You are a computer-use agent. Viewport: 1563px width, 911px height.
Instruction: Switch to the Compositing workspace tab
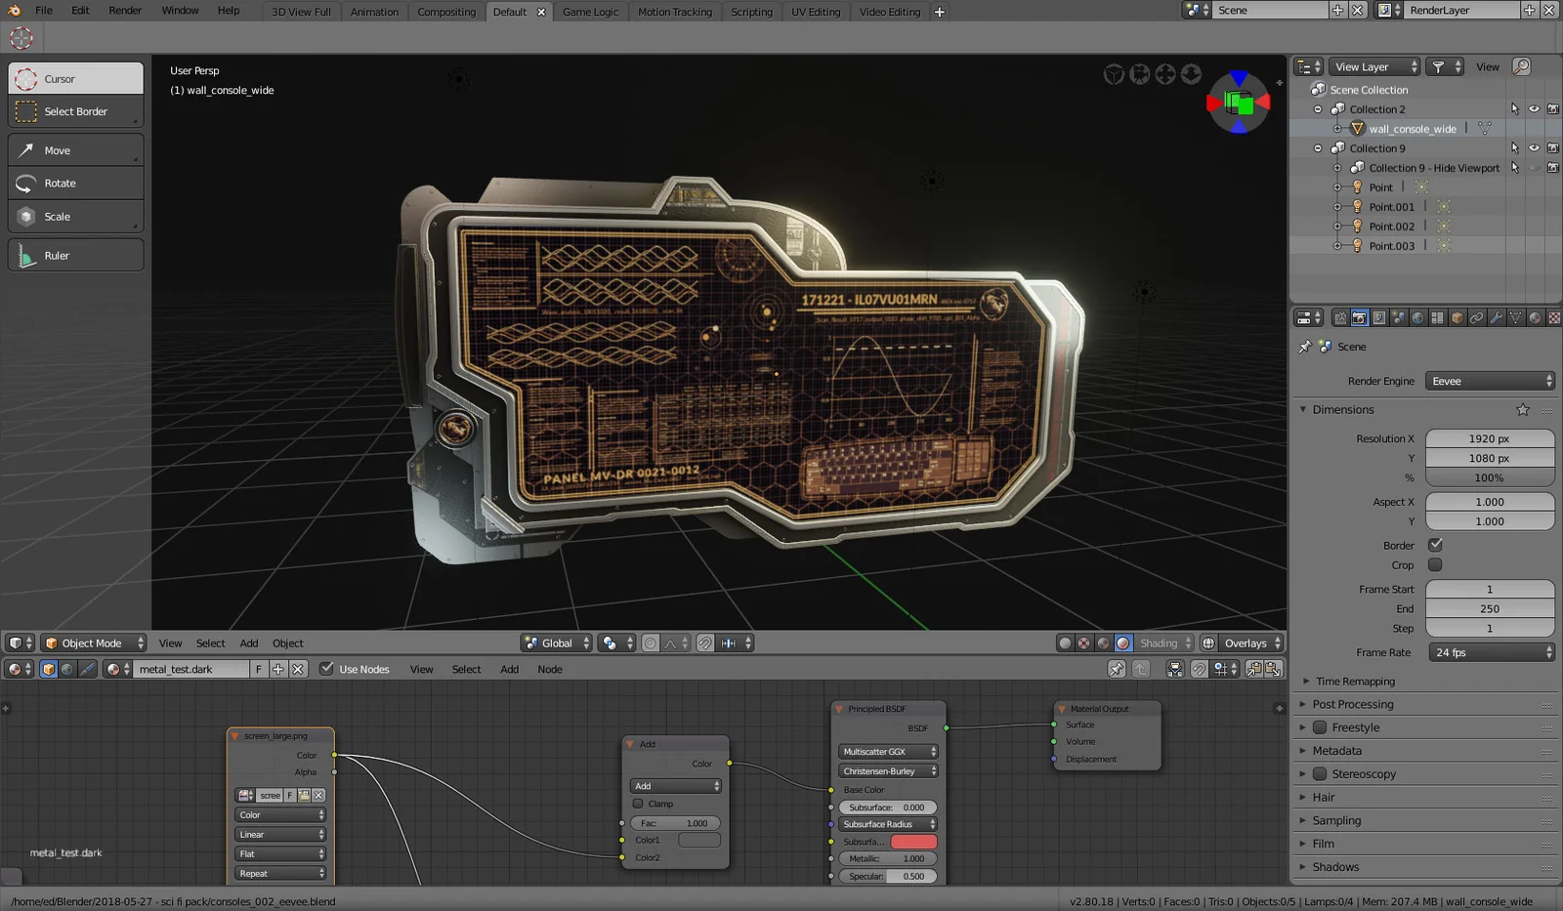pyautogui.click(x=446, y=12)
